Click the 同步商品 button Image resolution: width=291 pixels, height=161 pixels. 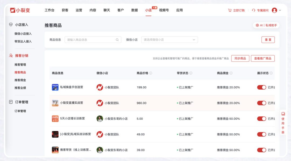(x=240, y=58)
